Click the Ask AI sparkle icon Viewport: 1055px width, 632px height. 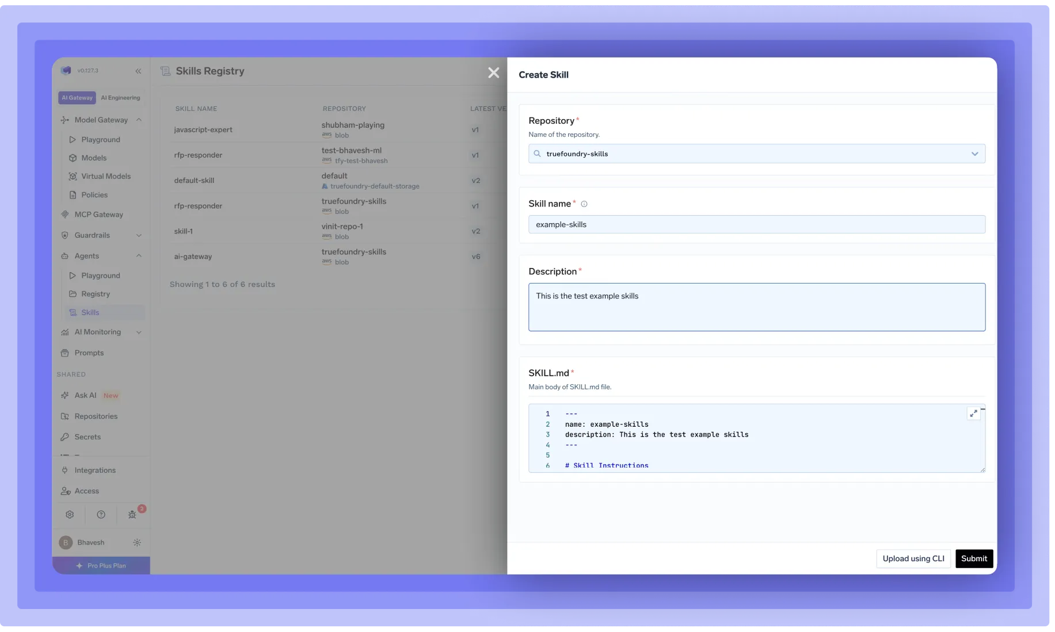point(65,396)
